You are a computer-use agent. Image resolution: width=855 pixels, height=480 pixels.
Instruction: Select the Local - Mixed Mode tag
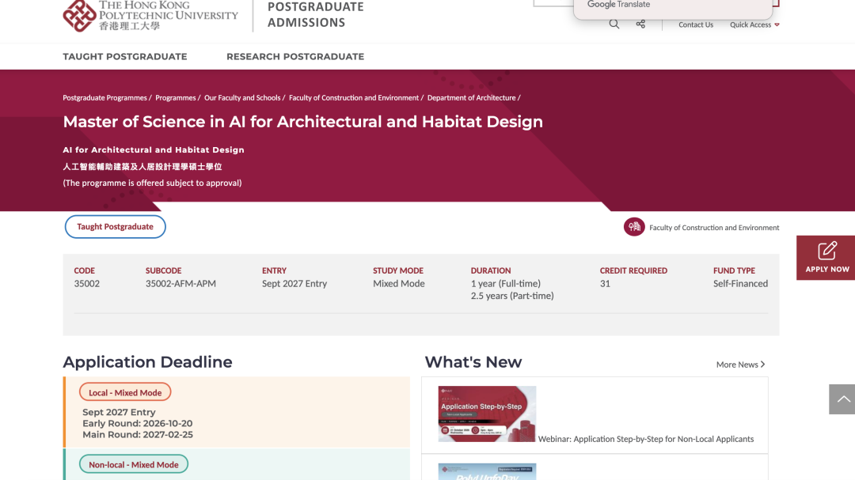pyautogui.click(x=125, y=392)
